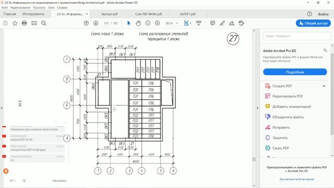Click the orange R icon
The image size is (334, 188).
(6, 171)
